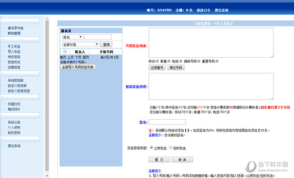The height and width of the screenshot is (178, 294).
Task: Click the 余额: 0 条 balance text
Action: click(x=184, y=10)
